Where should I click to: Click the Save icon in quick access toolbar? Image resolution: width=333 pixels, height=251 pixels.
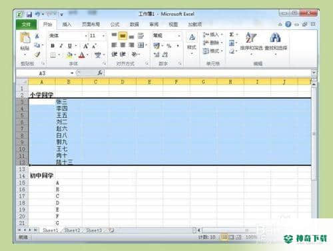pyautogui.click(x=29, y=15)
